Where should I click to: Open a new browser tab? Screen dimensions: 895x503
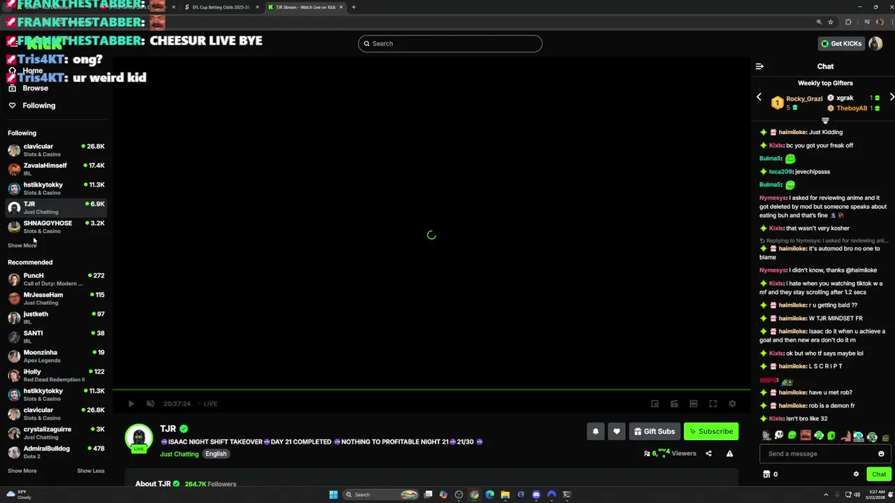(x=353, y=7)
